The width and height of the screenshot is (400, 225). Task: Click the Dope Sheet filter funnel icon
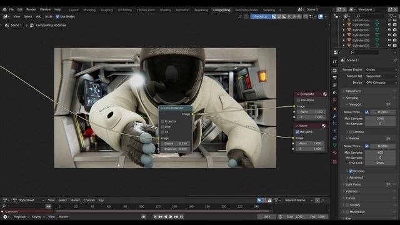coord(276,201)
